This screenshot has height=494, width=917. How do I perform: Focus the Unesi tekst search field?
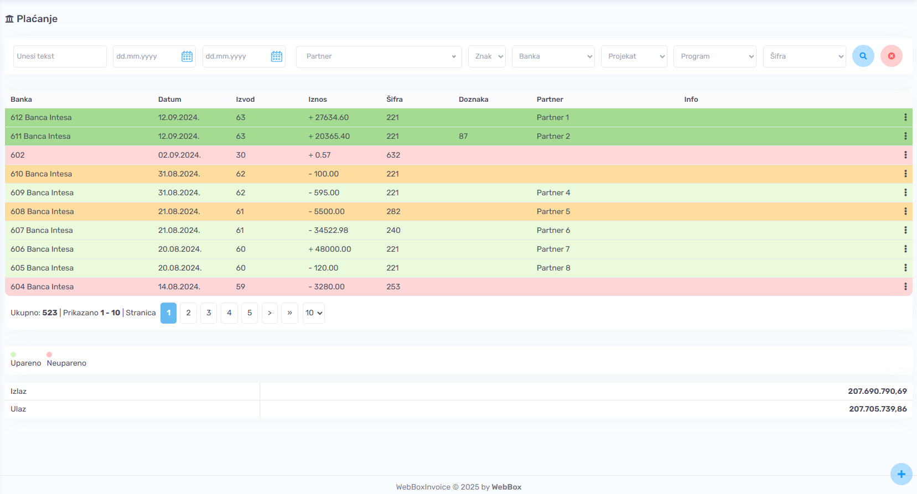[60, 56]
